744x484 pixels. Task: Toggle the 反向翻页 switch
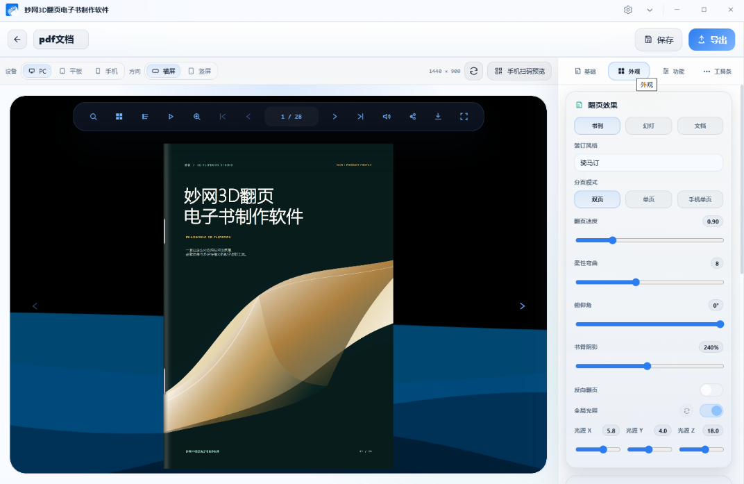click(711, 390)
